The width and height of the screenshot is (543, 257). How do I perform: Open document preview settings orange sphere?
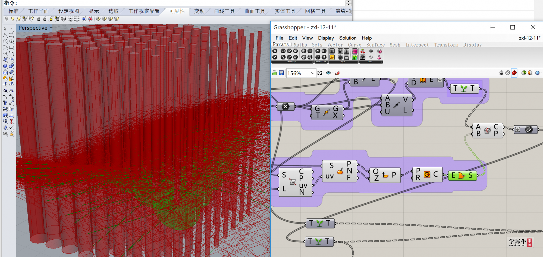point(530,73)
